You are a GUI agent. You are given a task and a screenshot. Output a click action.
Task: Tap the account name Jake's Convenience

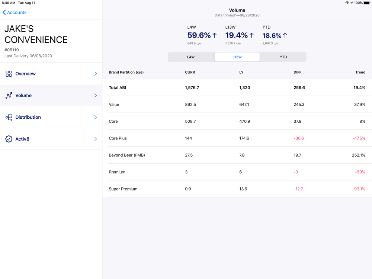pyautogui.click(x=36, y=34)
